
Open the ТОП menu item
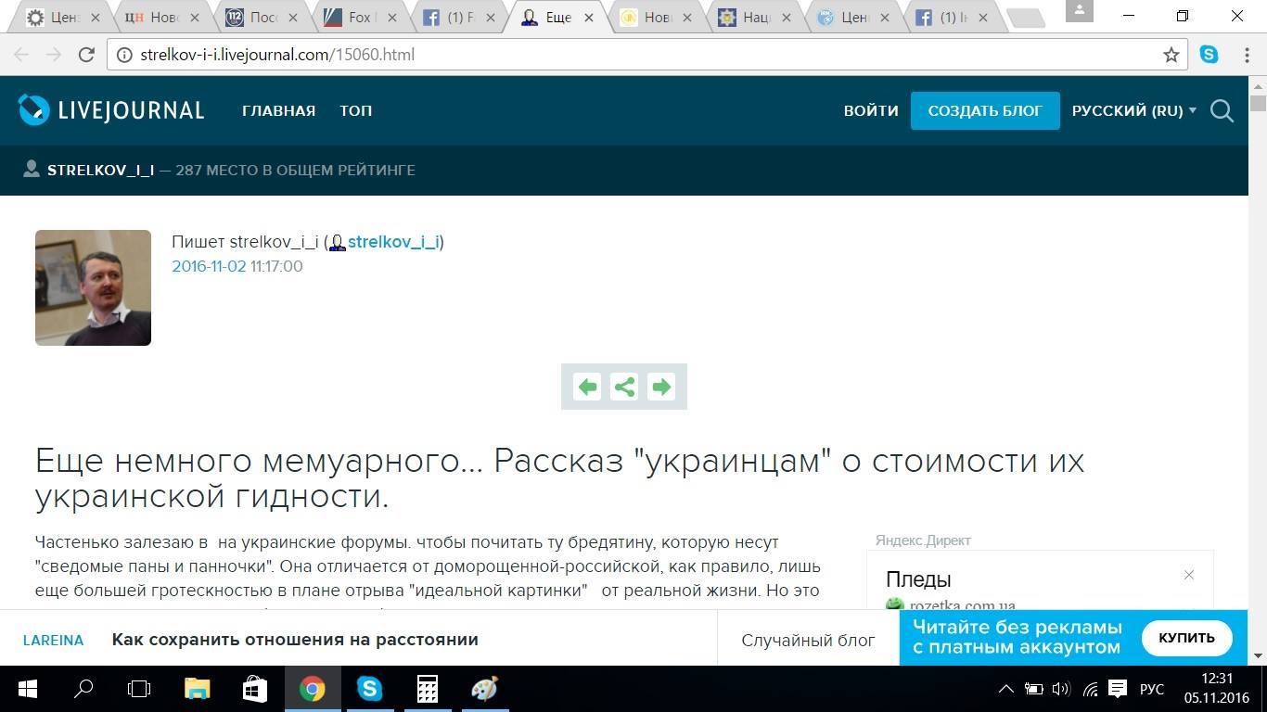pos(355,110)
